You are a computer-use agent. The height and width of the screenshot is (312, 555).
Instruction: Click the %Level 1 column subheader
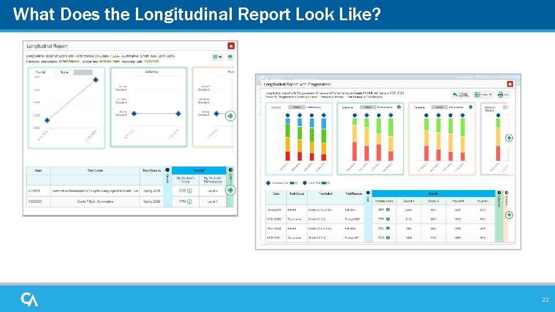pyautogui.click(x=409, y=201)
